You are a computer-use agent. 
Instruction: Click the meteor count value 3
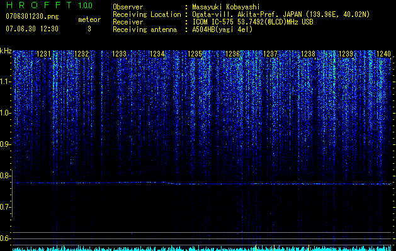click(89, 29)
